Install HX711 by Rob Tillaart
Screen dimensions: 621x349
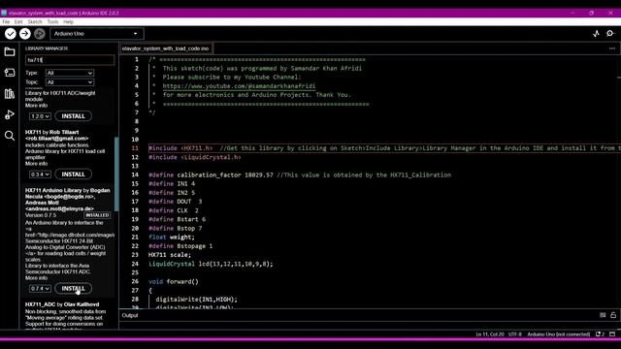click(x=74, y=174)
